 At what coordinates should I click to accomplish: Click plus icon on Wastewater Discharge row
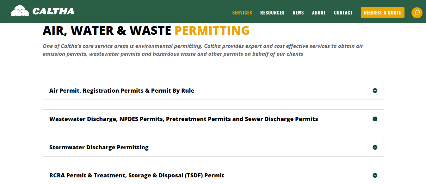click(375, 119)
